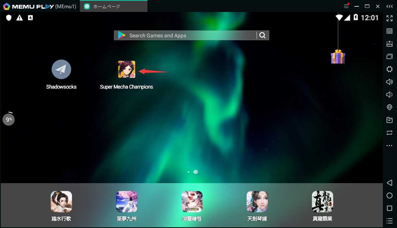Switch to the ホームページ tab

(x=112, y=6)
